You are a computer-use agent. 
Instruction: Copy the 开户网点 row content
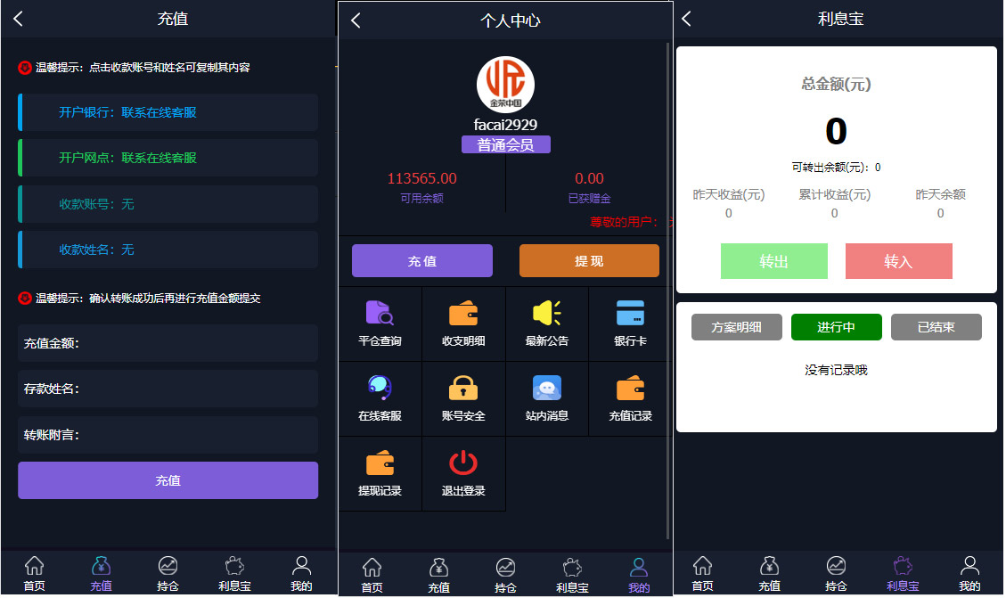click(x=168, y=158)
